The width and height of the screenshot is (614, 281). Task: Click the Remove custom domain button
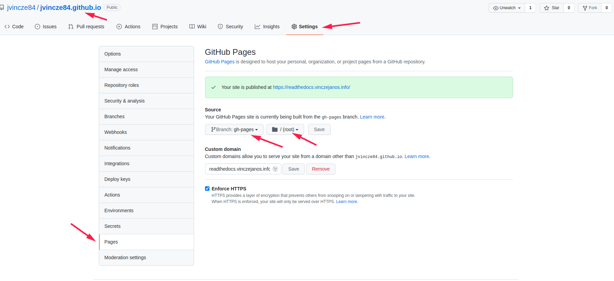point(321,169)
